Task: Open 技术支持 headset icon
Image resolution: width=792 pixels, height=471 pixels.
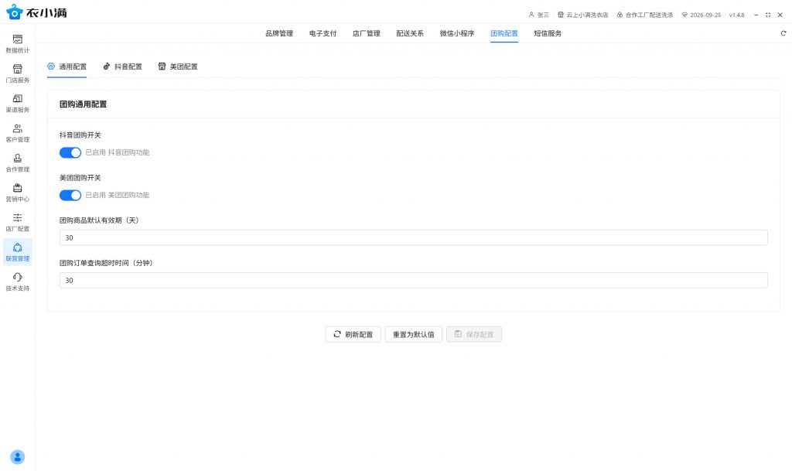Action: coord(17,282)
